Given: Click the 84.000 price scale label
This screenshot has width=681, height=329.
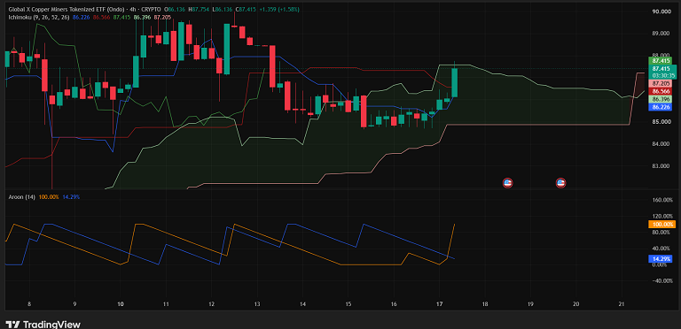Looking at the screenshot, I should (661, 144).
